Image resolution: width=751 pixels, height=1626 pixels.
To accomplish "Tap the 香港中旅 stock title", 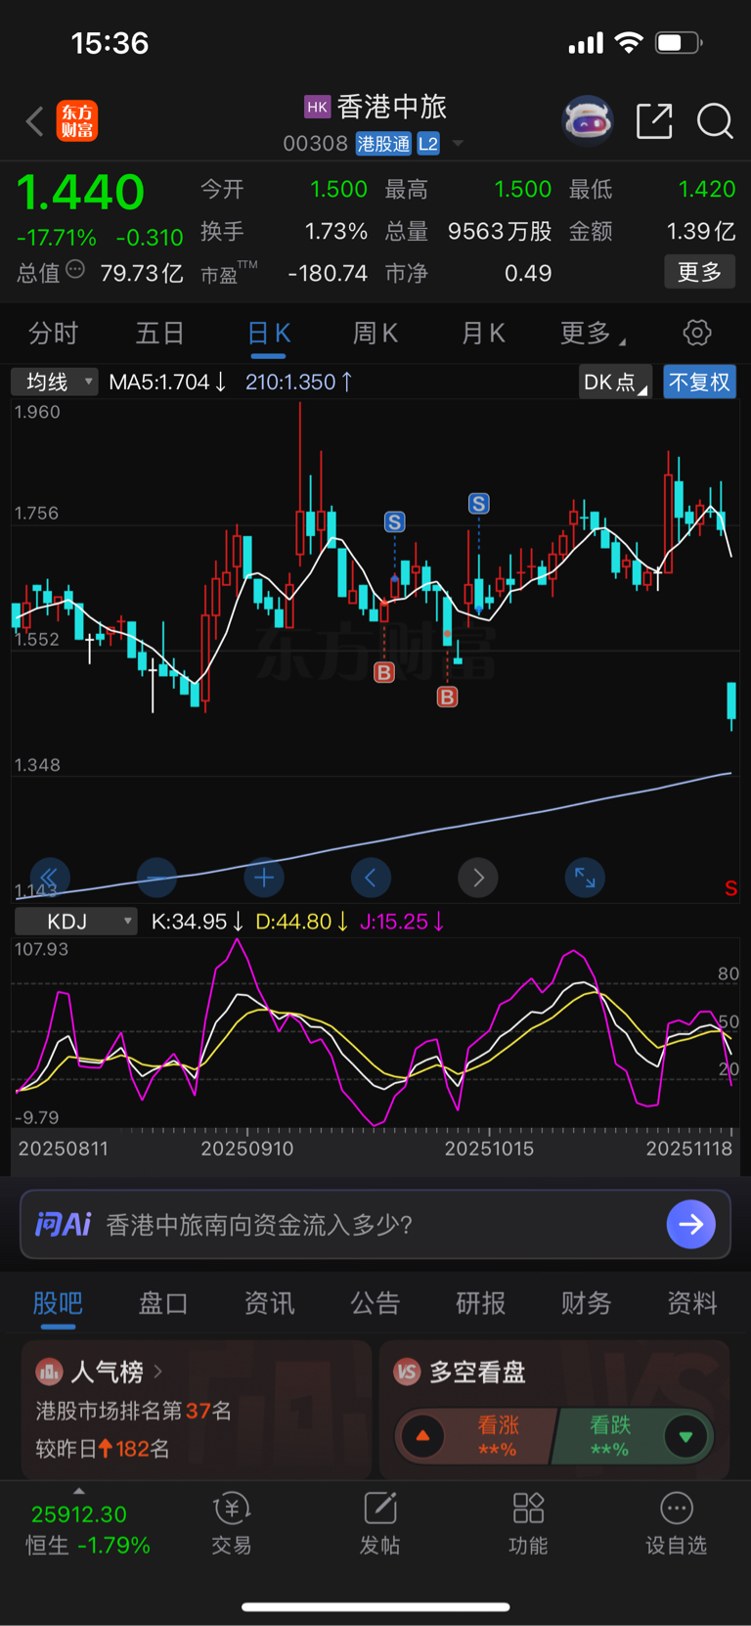I will (x=391, y=107).
